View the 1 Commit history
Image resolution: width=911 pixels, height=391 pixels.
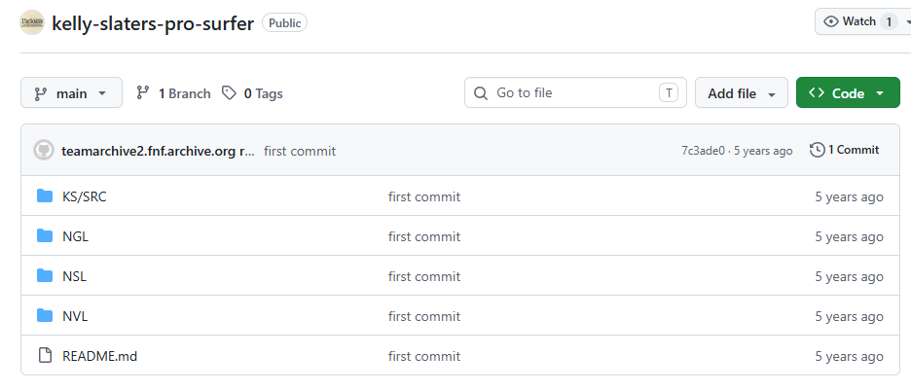[844, 150]
